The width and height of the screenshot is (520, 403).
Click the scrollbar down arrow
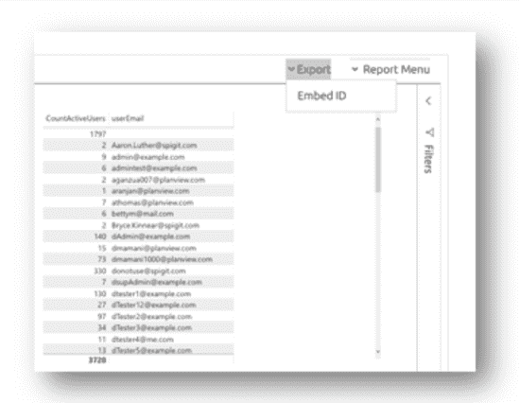tap(378, 352)
